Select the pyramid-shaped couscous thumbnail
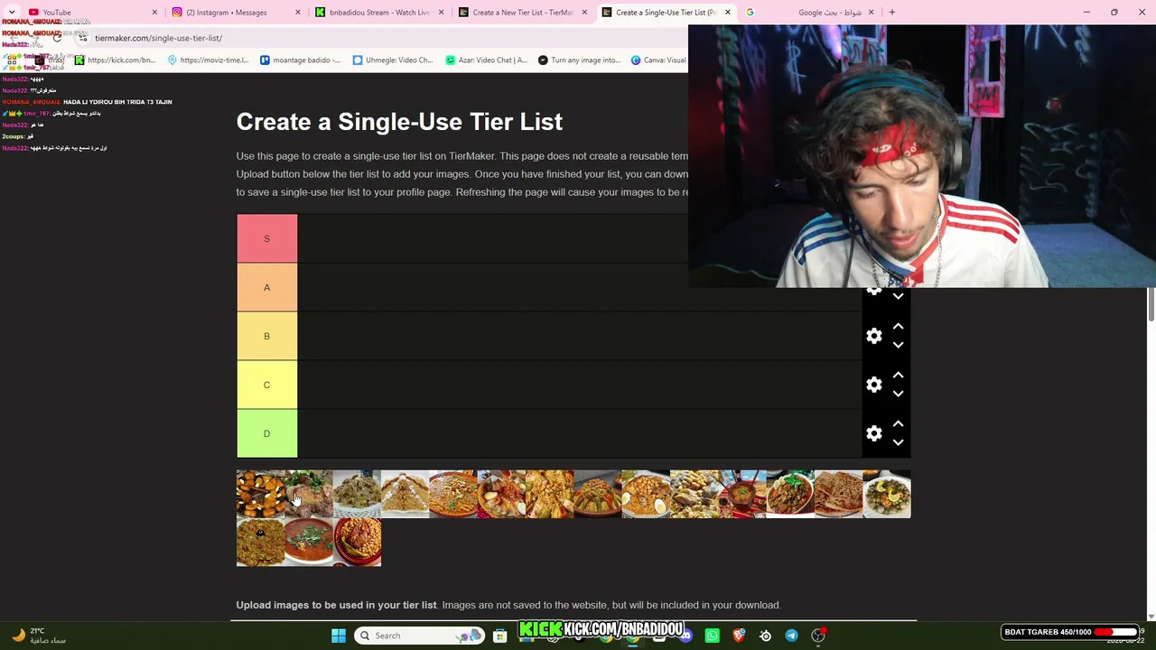This screenshot has width=1156, height=650. click(x=405, y=494)
